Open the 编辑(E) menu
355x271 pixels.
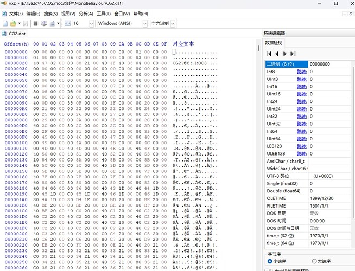33,14
